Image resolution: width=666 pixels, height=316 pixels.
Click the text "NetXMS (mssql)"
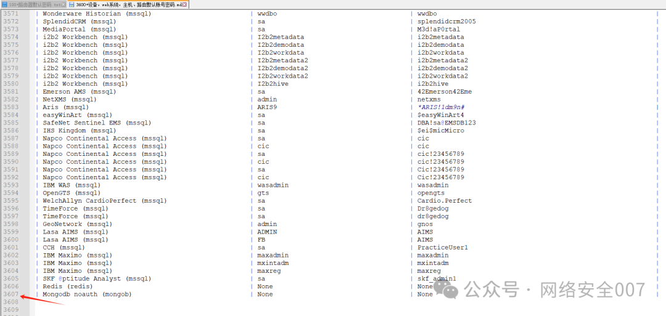tap(70, 99)
